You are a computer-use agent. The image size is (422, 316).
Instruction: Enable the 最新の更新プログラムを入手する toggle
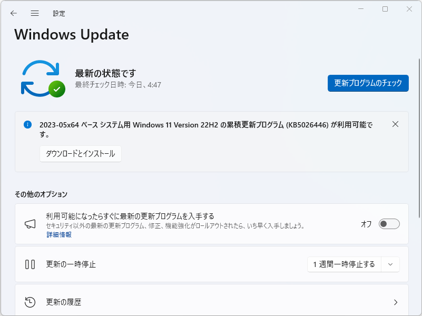point(389,223)
